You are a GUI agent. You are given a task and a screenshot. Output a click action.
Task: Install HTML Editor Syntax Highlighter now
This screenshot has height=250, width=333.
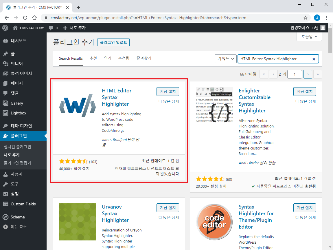click(x=168, y=92)
